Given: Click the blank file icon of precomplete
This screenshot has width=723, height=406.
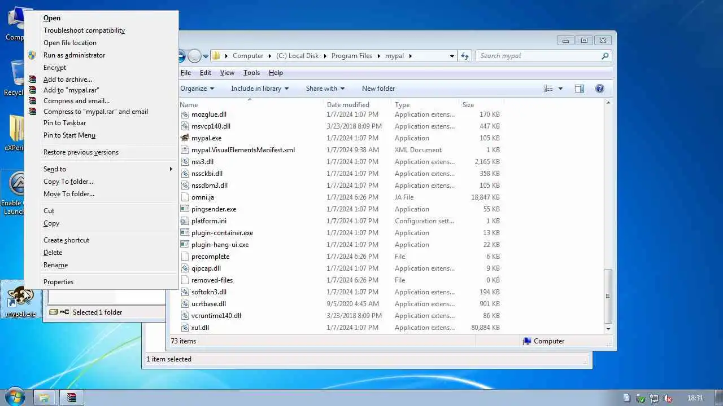Looking at the screenshot, I should click(x=185, y=257).
